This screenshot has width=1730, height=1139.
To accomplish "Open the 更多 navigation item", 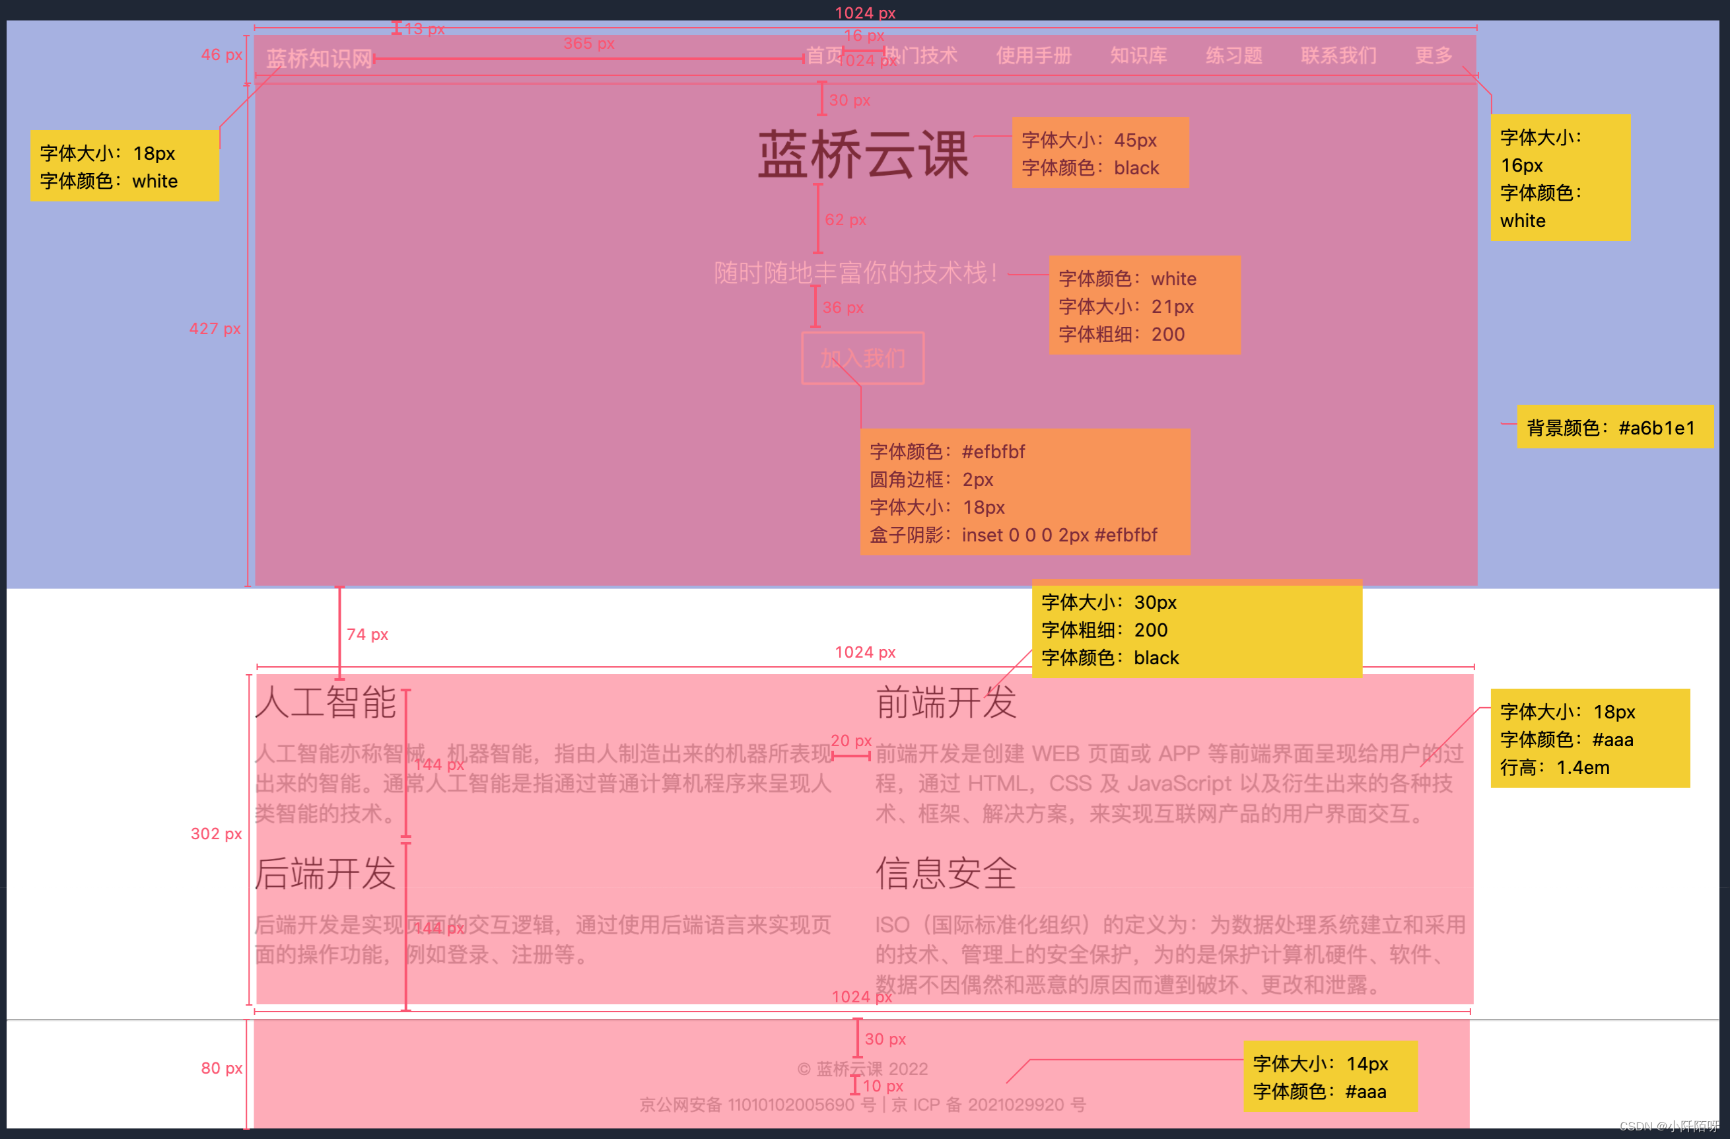I will pos(1434,55).
